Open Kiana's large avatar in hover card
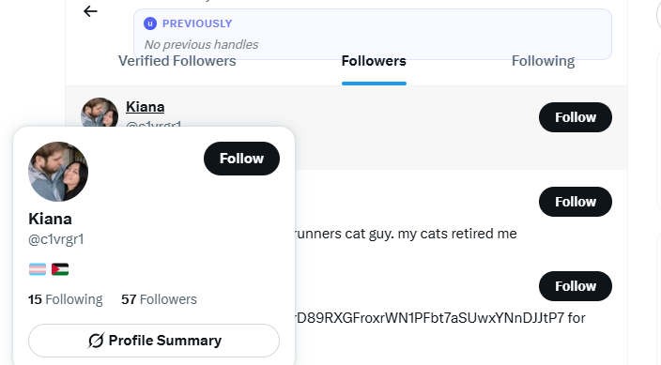Image resolution: width=661 pixels, height=365 pixels. pyautogui.click(x=58, y=172)
